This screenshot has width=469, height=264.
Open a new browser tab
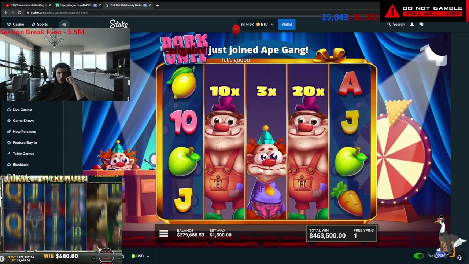[x=158, y=5]
